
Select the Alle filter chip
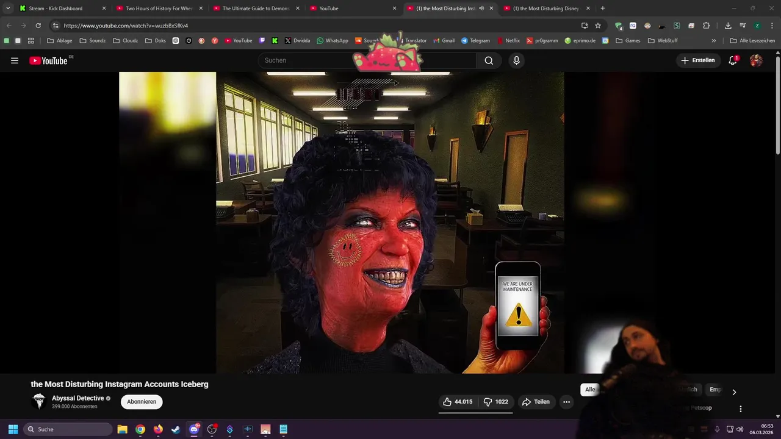(589, 390)
